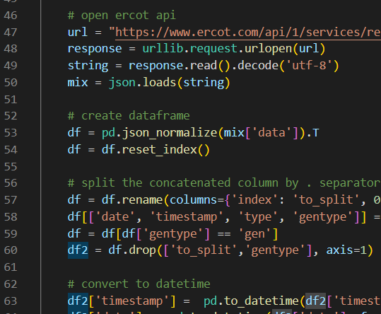Image resolution: width=381 pixels, height=314 pixels.
Task: Click line number 57 in the gutter
Action: click(11, 200)
